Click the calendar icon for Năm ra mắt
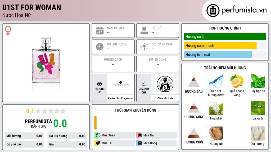271x152 pixels. click(x=100, y=31)
